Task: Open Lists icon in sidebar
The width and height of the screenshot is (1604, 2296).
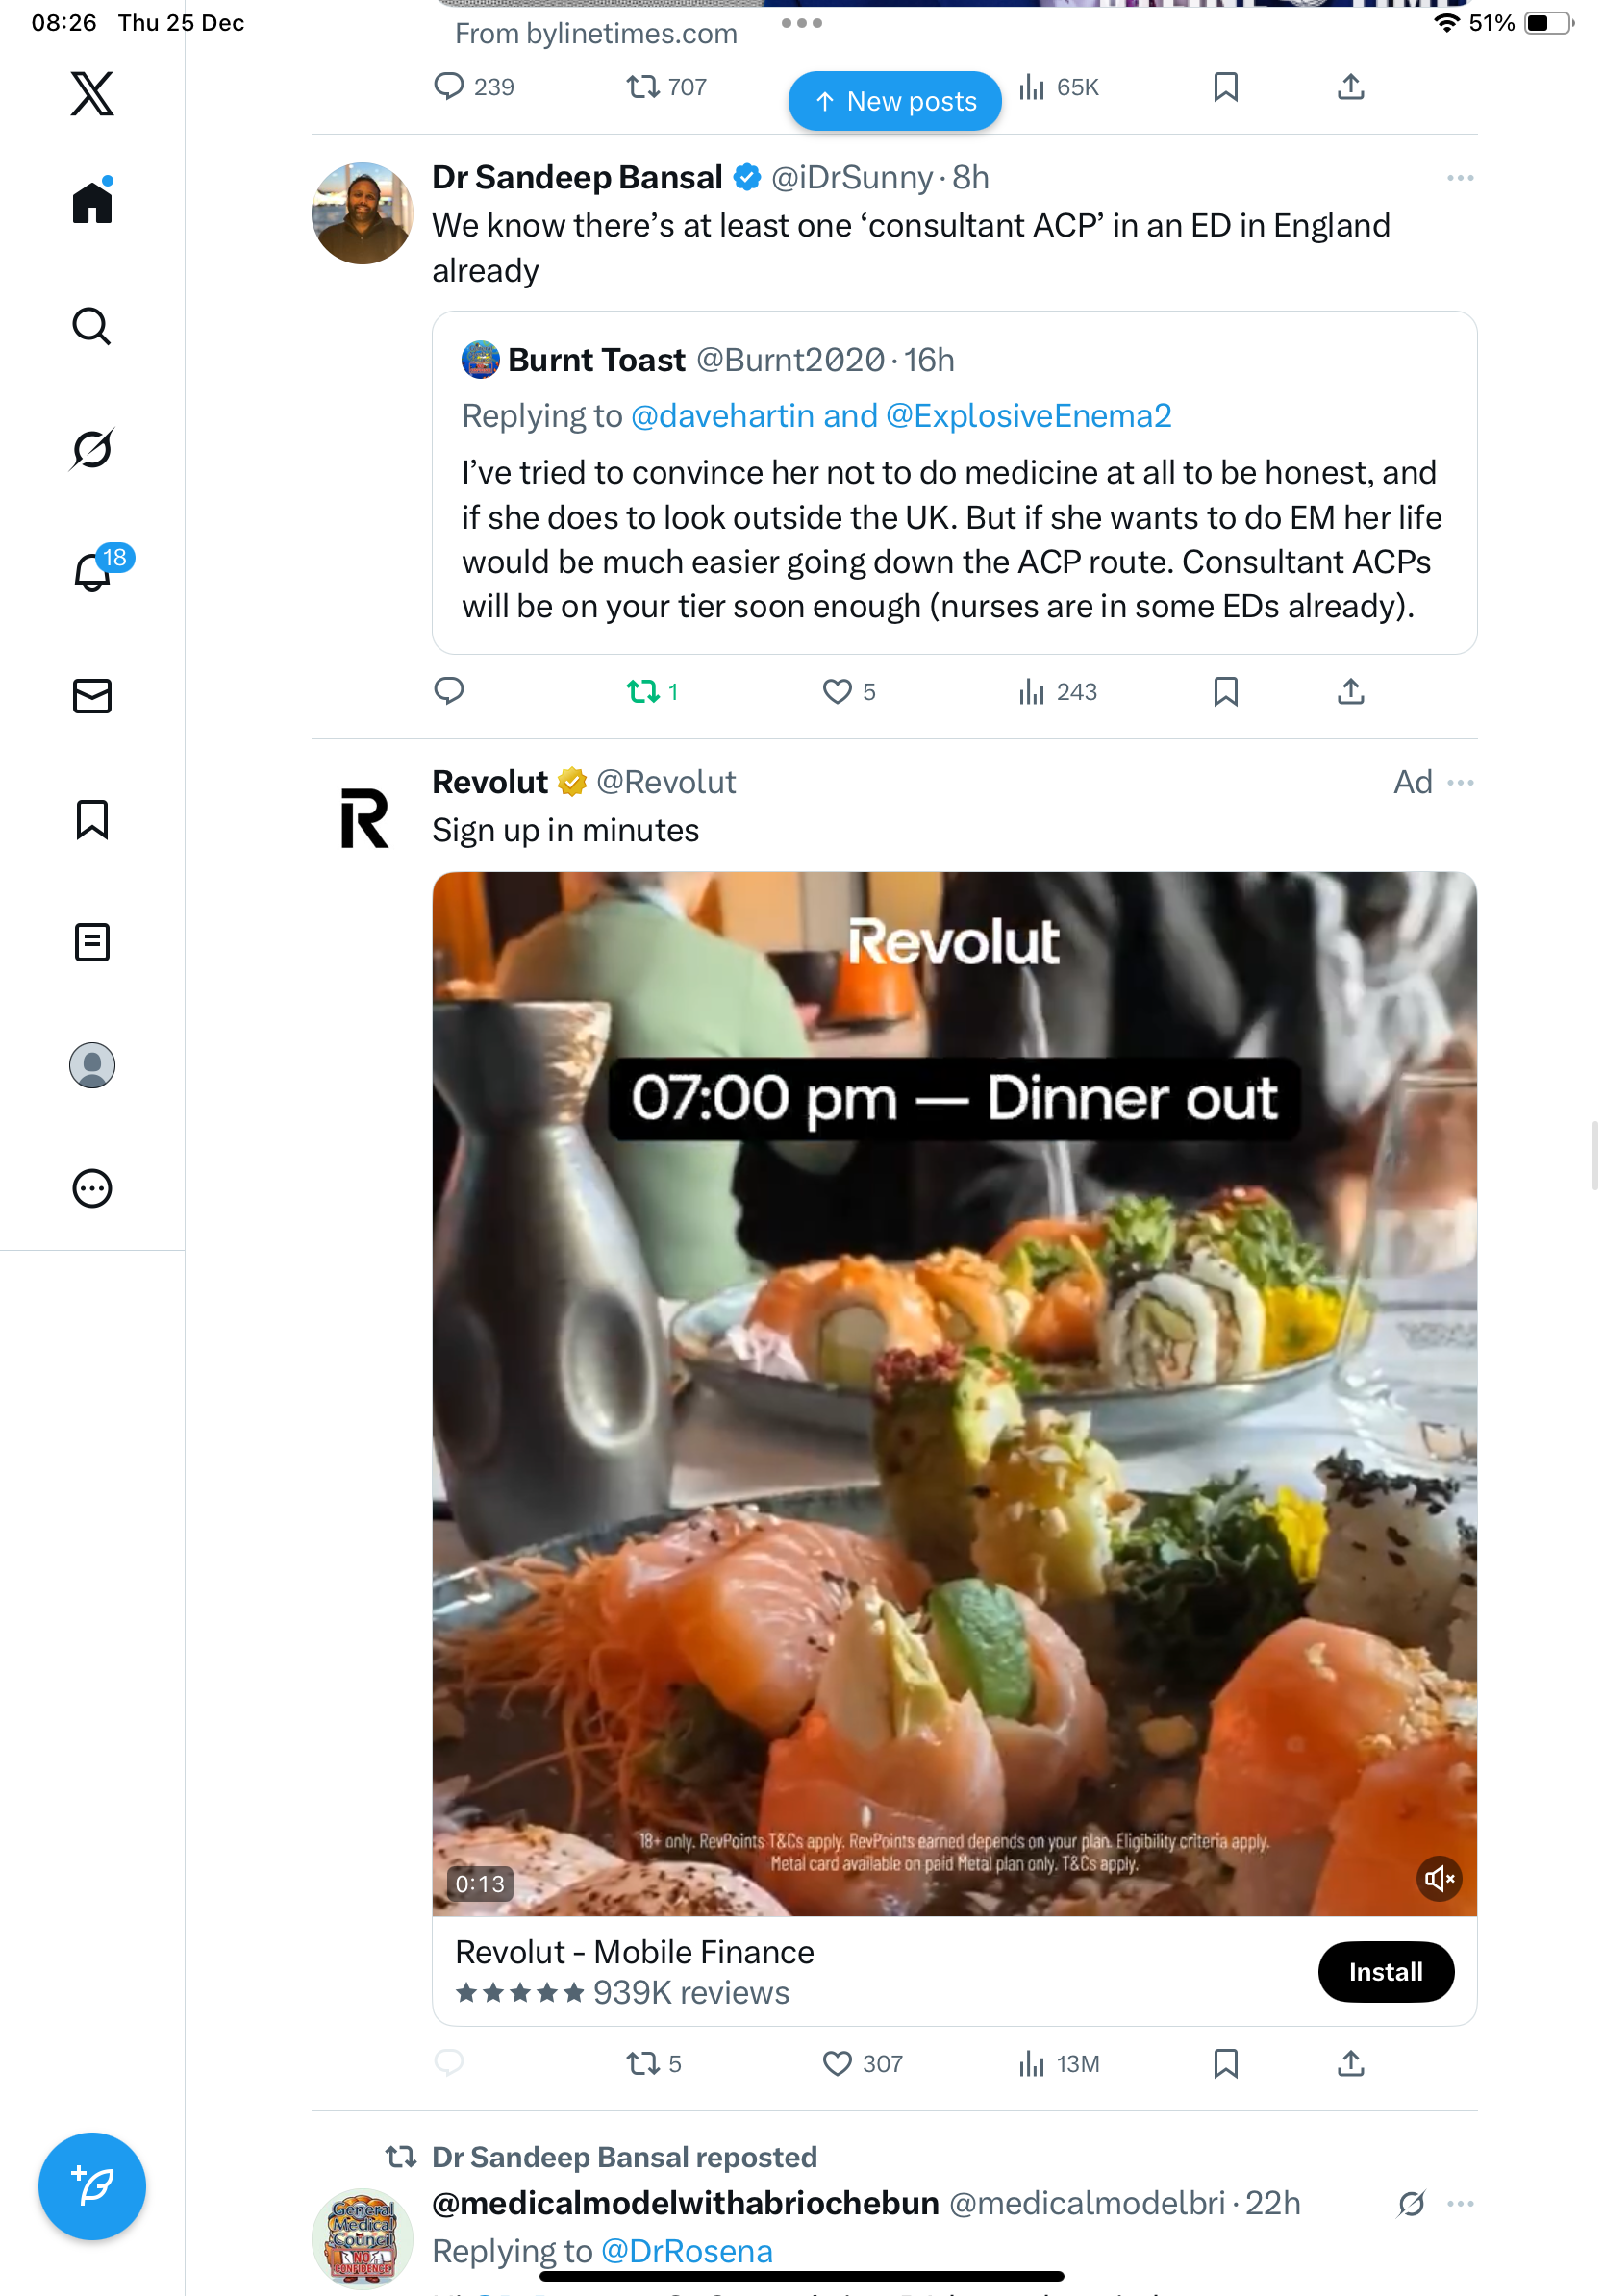Action: [92, 942]
